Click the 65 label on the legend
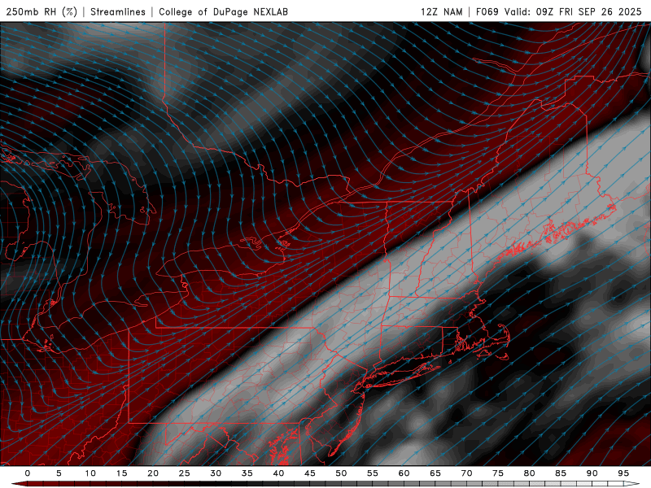Screen dimensions: 651x488 click(435, 473)
